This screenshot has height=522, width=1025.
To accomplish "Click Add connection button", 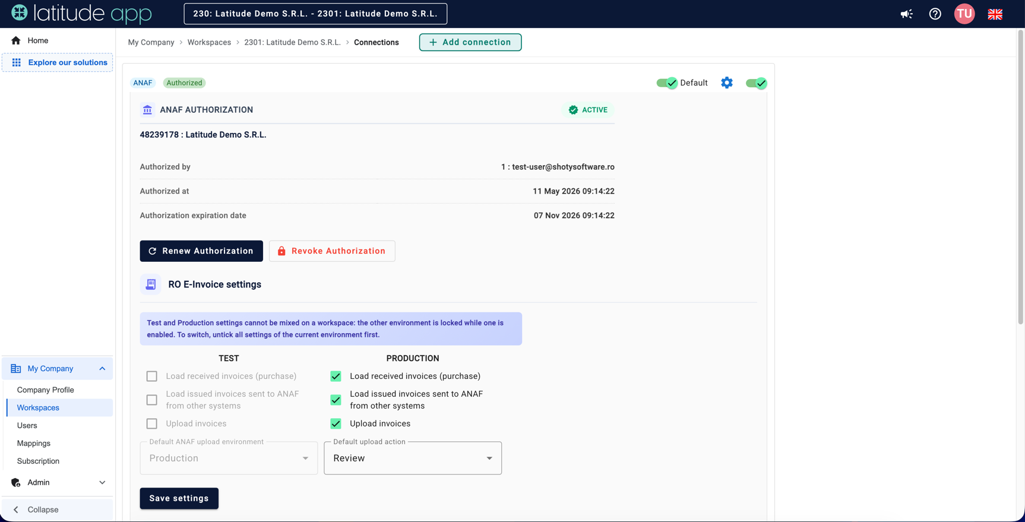I will [x=470, y=42].
